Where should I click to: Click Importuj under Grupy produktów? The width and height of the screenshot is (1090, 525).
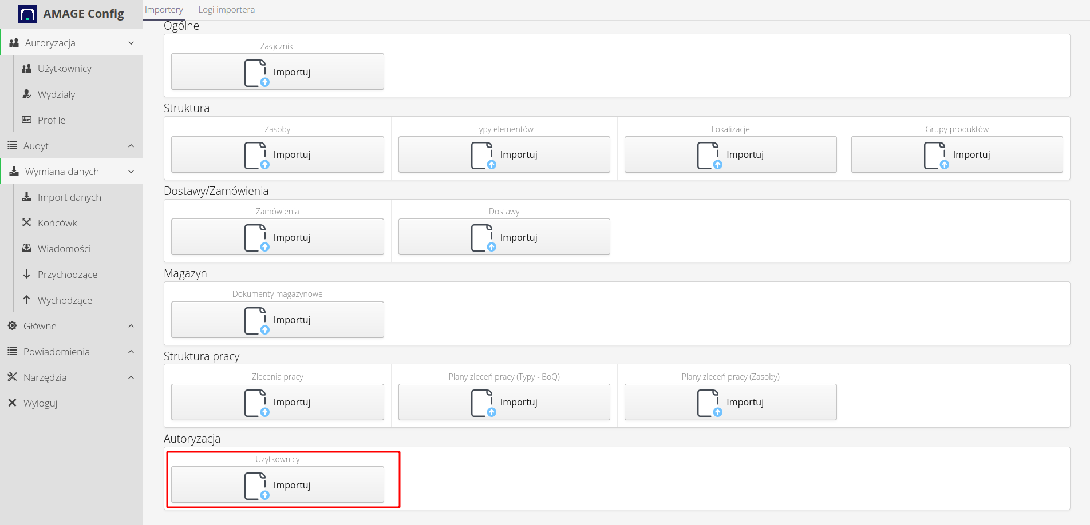957,154
